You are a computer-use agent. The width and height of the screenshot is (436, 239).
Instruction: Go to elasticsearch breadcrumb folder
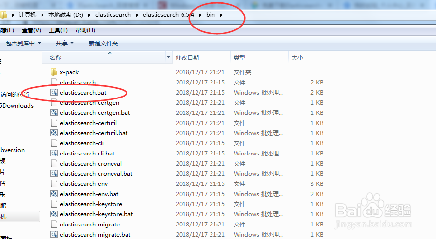click(113, 15)
